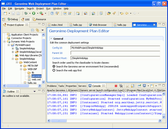Click the green Run button icon
Image resolution: width=168 pixels, height=129 pixels.
click(34, 13)
